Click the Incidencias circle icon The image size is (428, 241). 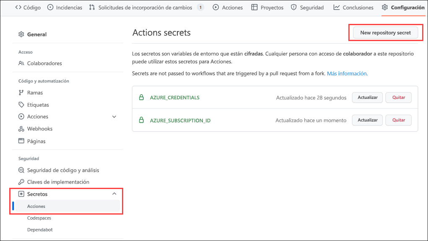pyautogui.click(x=50, y=8)
